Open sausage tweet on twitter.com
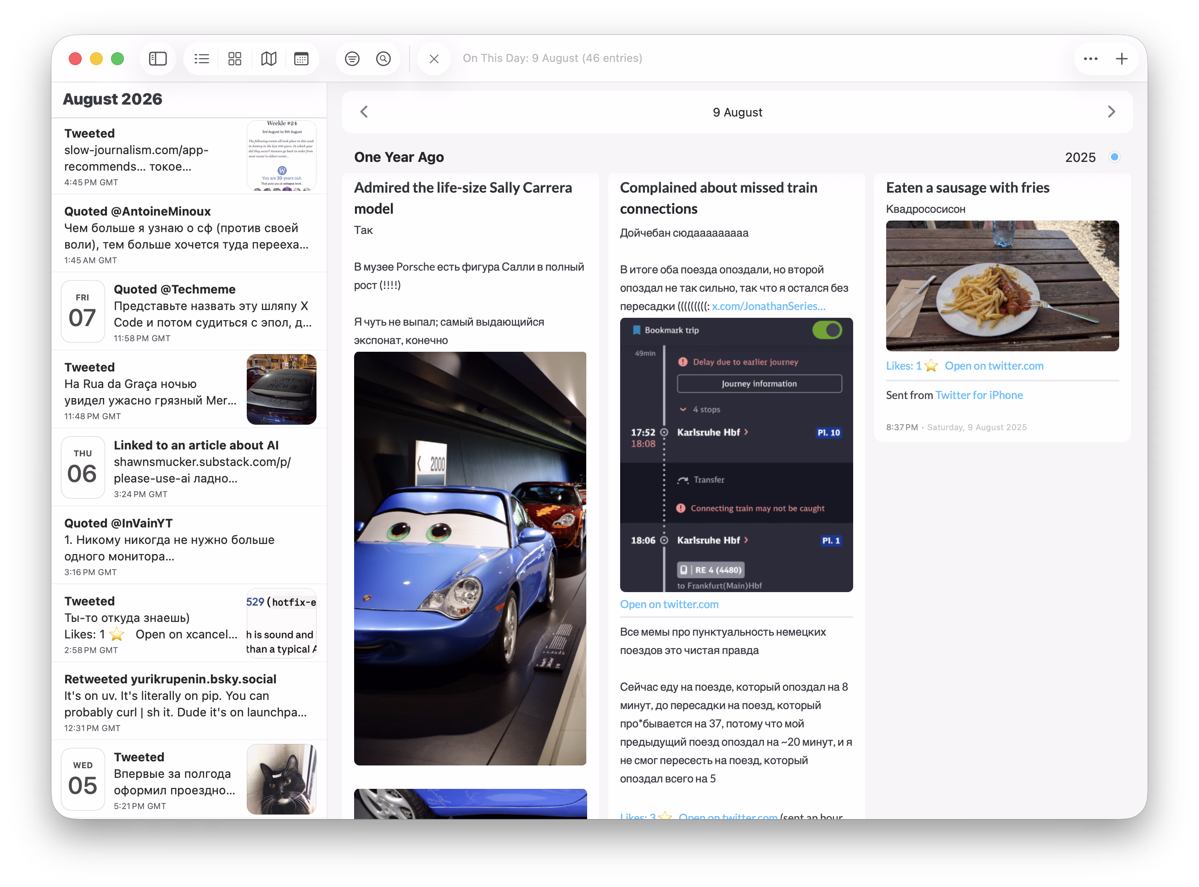The height and width of the screenshot is (887, 1199). [994, 366]
